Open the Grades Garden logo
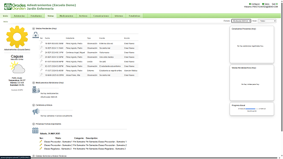This screenshot has width=283, height=159. pyautogui.click(x=15, y=7)
